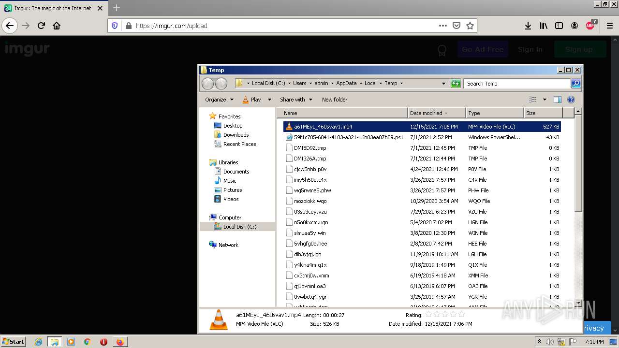Open Opera from taskbar
619x348 pixels.
tap(103, 342)
